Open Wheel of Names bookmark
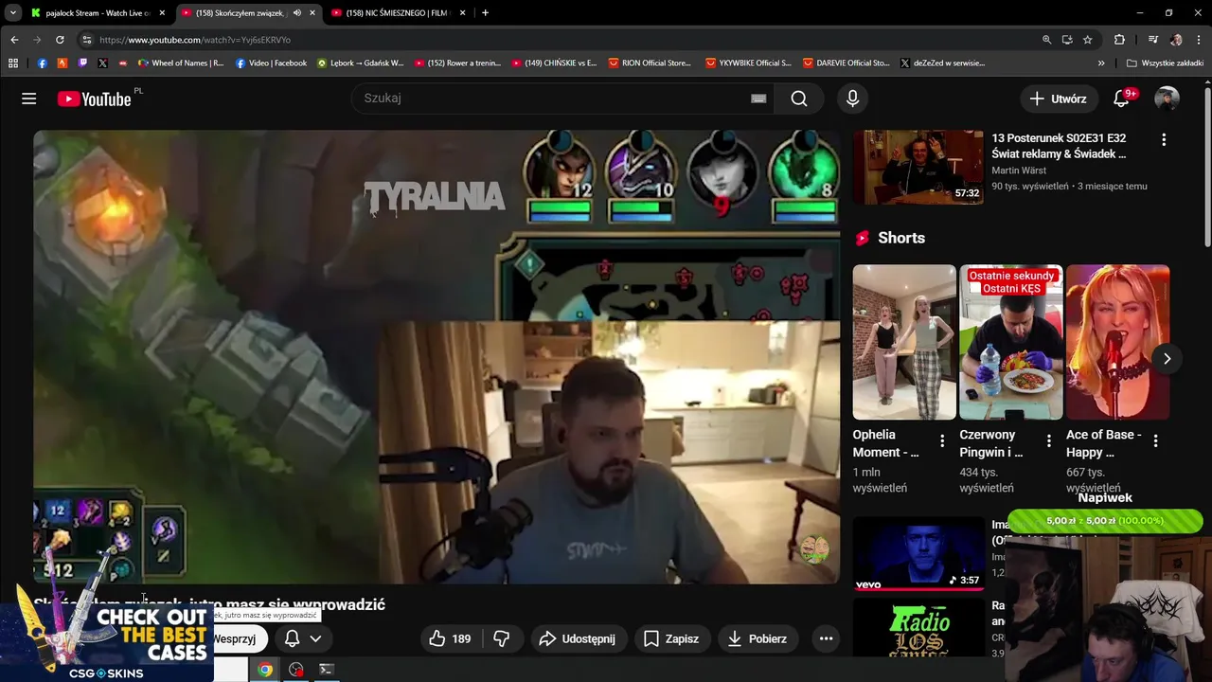This screenshot has height=682, width=1212. (x=181, y=63)
